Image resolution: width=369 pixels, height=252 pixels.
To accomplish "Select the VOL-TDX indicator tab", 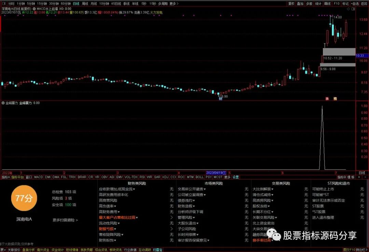I will (x=131, y=177).
